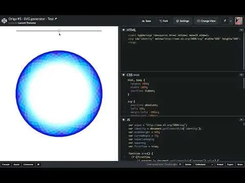This screenshot has width=245, height=183.
Task: Open author Laurent Thevenet's profile link
Action: pyautogui.click(x=27, y=23)
